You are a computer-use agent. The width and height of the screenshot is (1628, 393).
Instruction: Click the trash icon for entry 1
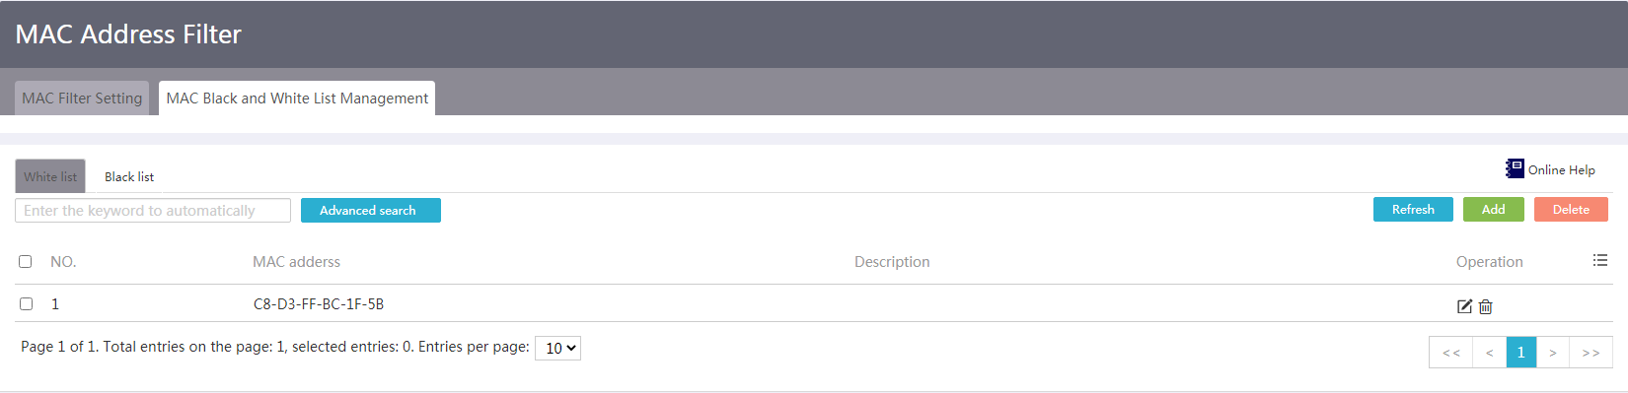coord(1486,306)
